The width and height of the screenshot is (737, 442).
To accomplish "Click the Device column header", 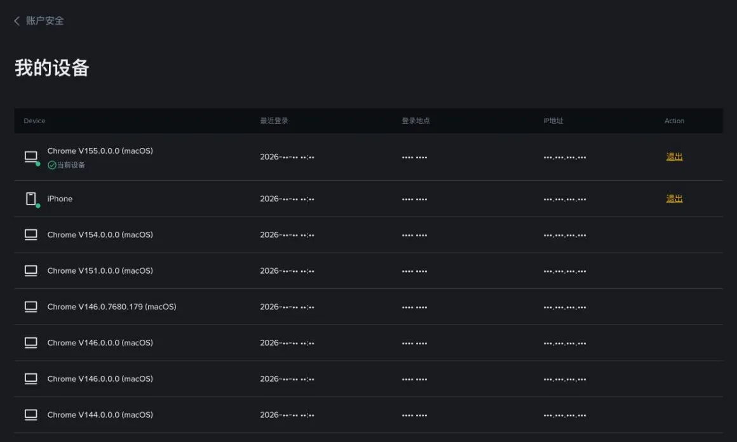I will click(34, 121).
